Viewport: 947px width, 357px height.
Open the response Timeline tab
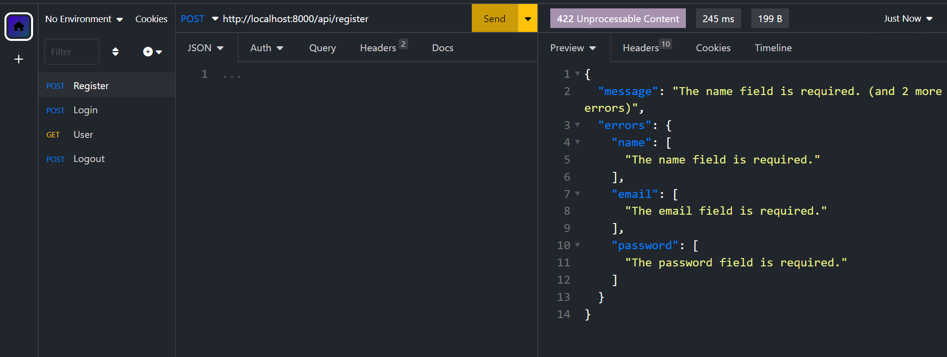773,48
